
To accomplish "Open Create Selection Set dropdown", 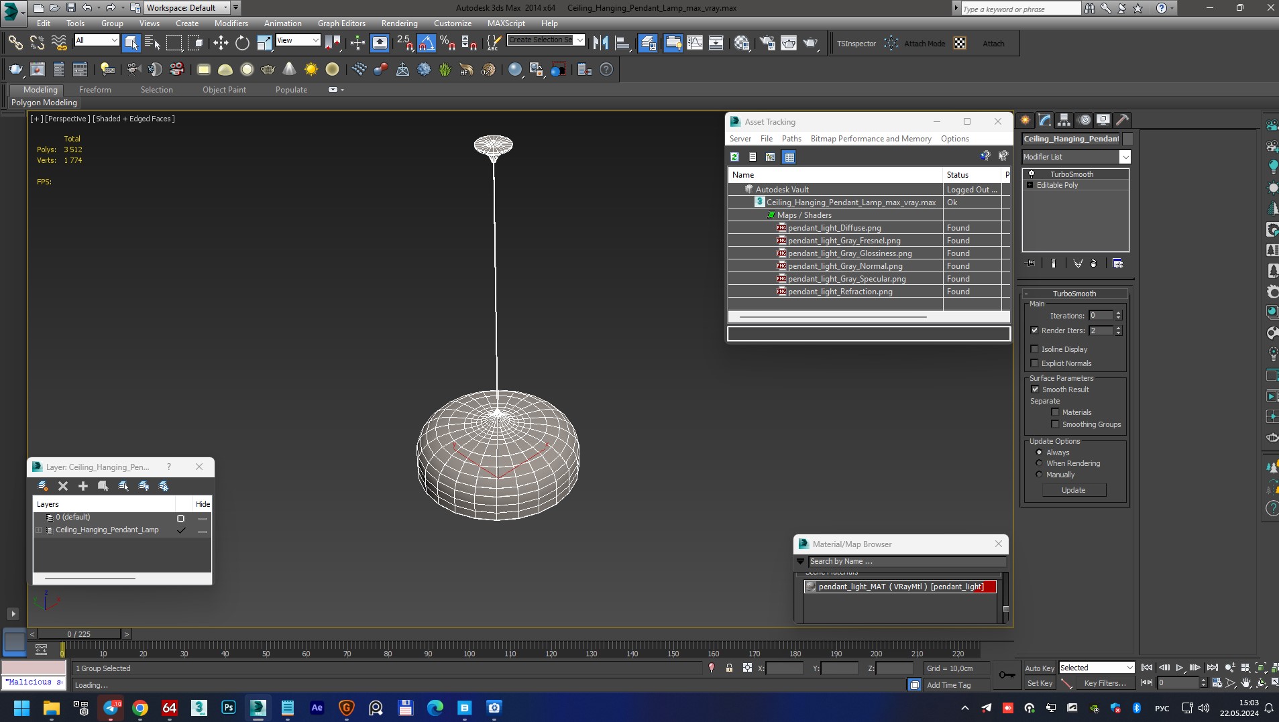I will coord(546,40).
